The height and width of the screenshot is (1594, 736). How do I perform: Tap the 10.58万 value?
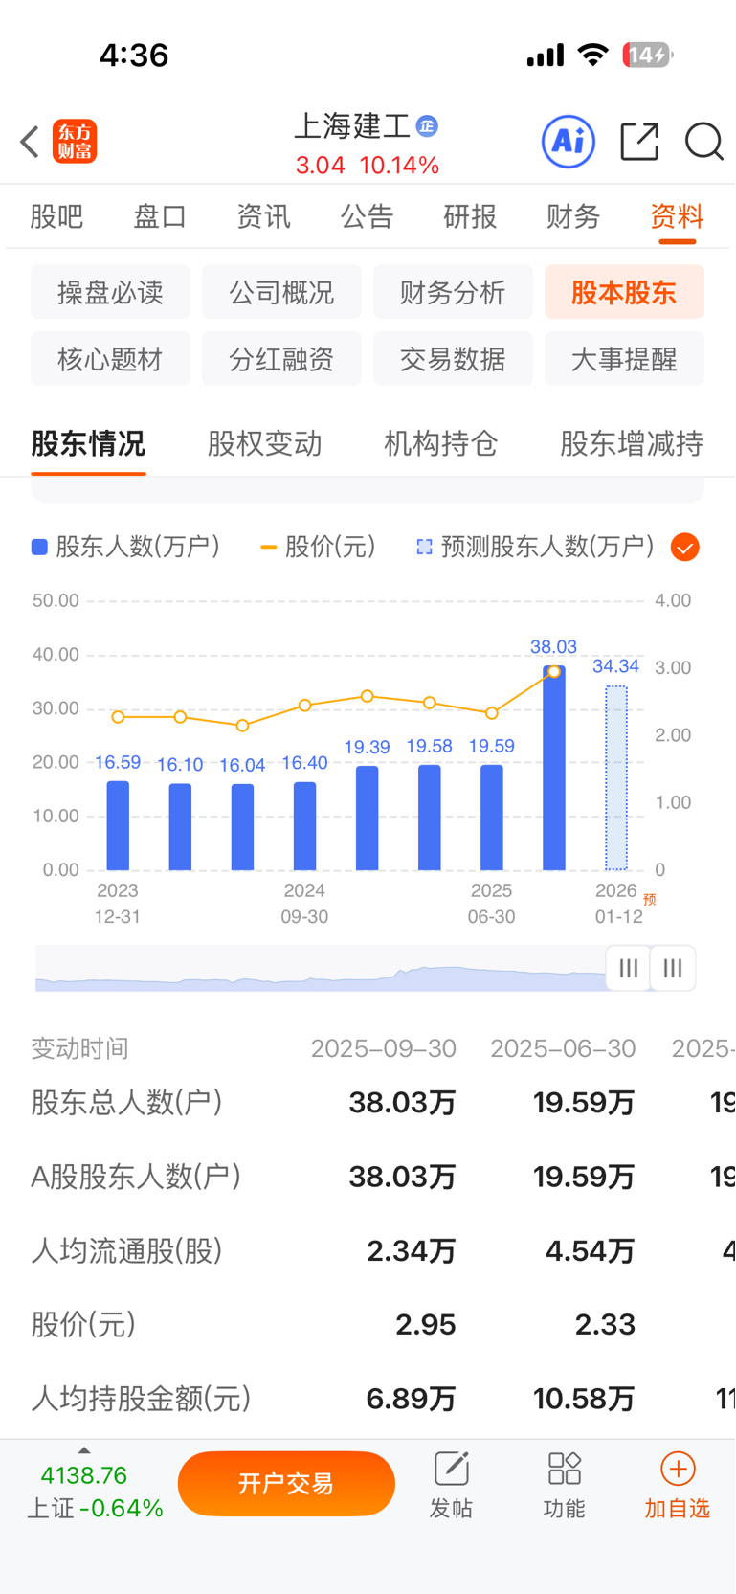click(584, 1399)
